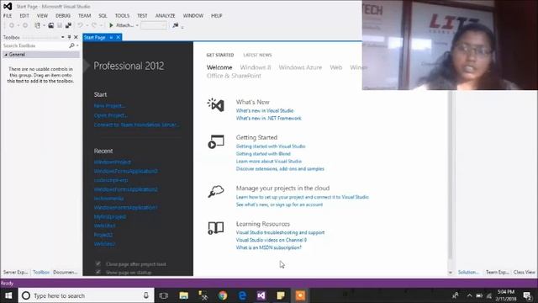Click the Save toolbar icon
The image size is (538, 303).
tap(60, 25)
